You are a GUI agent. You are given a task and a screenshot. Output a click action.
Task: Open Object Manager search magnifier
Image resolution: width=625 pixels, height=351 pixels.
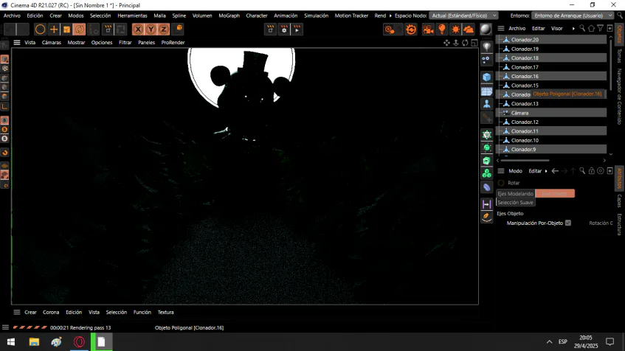582,28
